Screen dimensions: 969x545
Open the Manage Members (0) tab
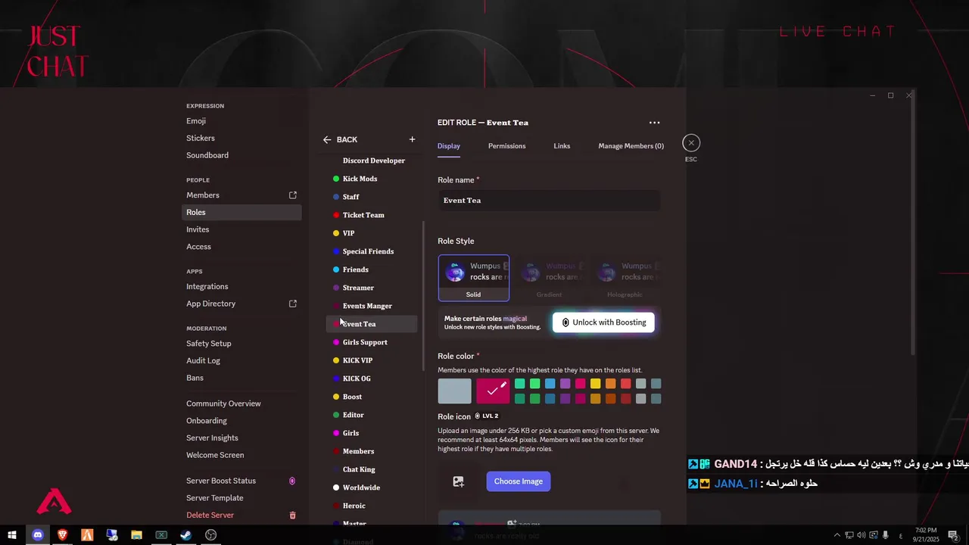(x=631, y=146)
